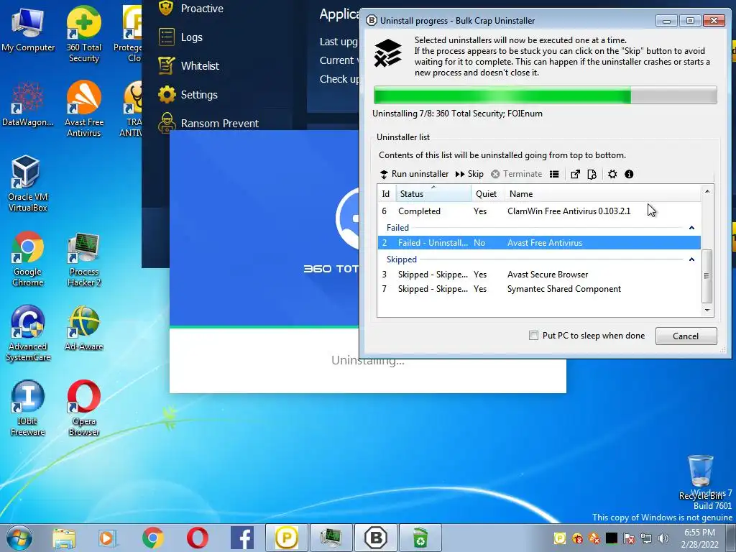Click the disabled Terminate button
The height and width of the screenshot is (552, 736).
[516, 174]
